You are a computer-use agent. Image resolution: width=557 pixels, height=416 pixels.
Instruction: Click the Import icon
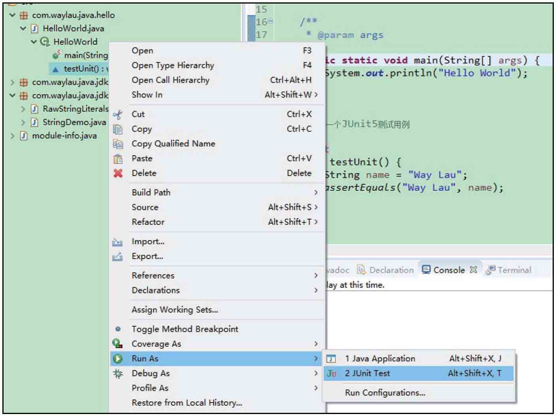click(117, 242)
